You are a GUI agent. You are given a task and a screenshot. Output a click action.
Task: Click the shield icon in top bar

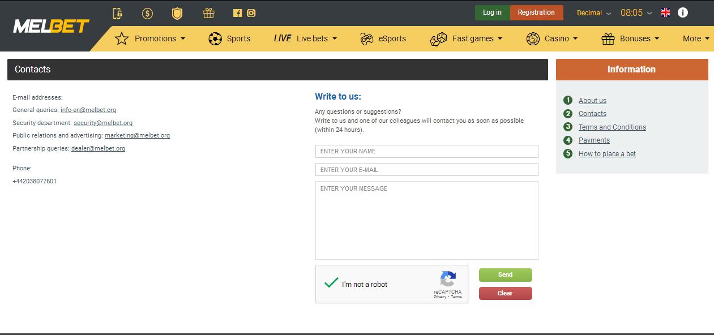[x=177, y=13]
